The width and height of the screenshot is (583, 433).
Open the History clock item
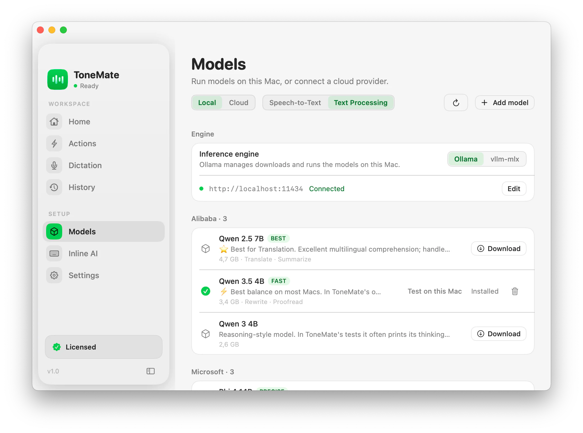click(104, 187)
